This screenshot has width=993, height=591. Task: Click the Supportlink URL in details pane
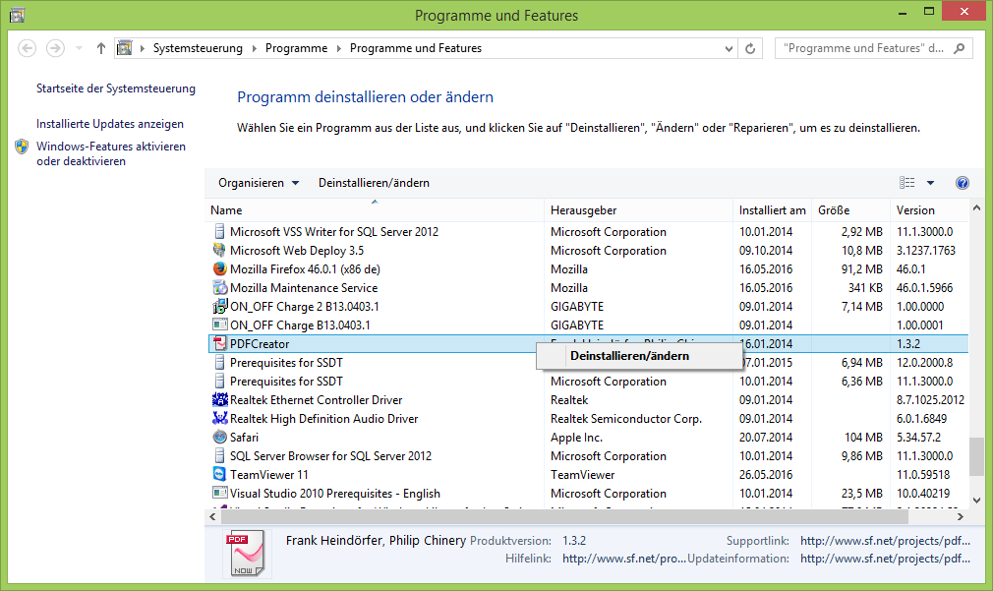click(x=885, y=541)
